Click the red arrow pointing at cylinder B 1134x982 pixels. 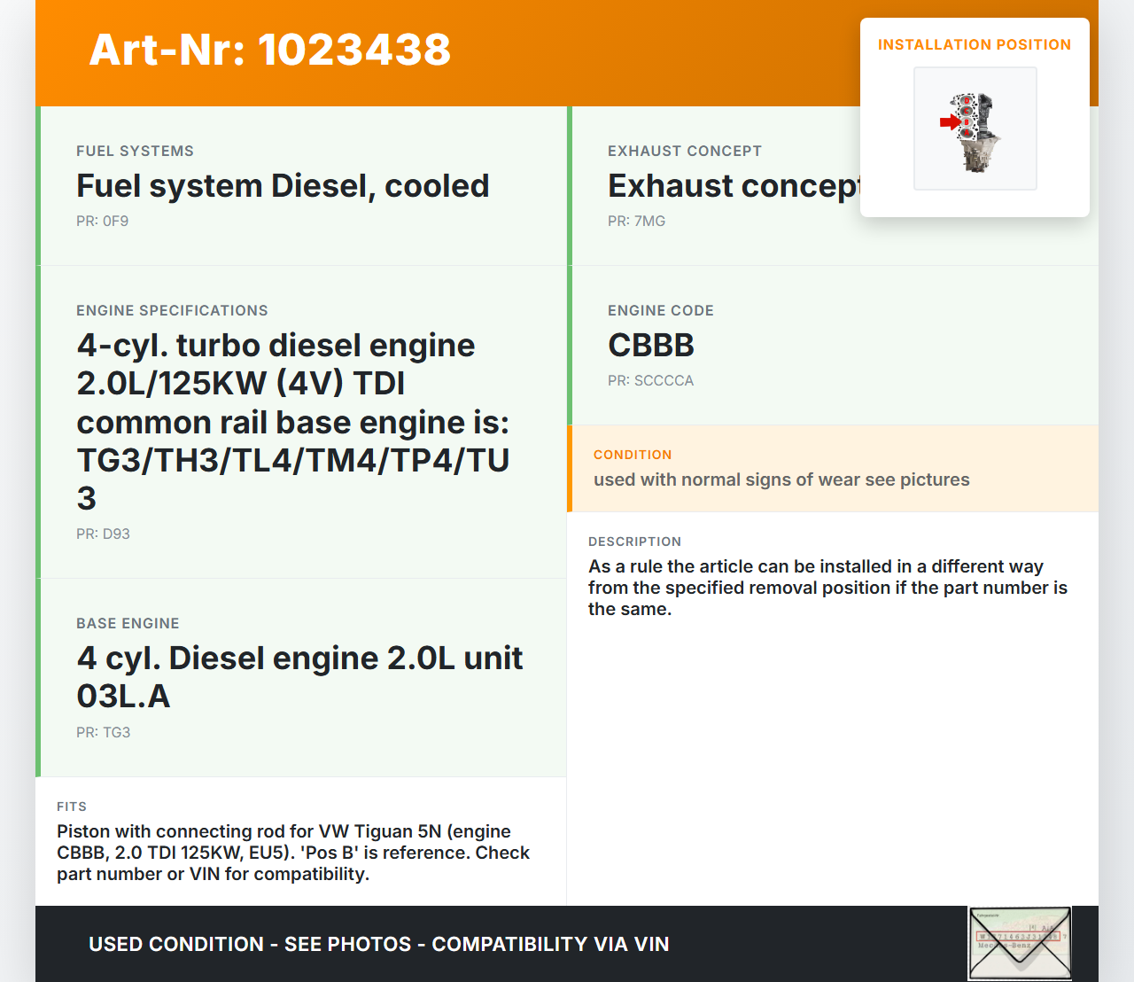[949, 123]
